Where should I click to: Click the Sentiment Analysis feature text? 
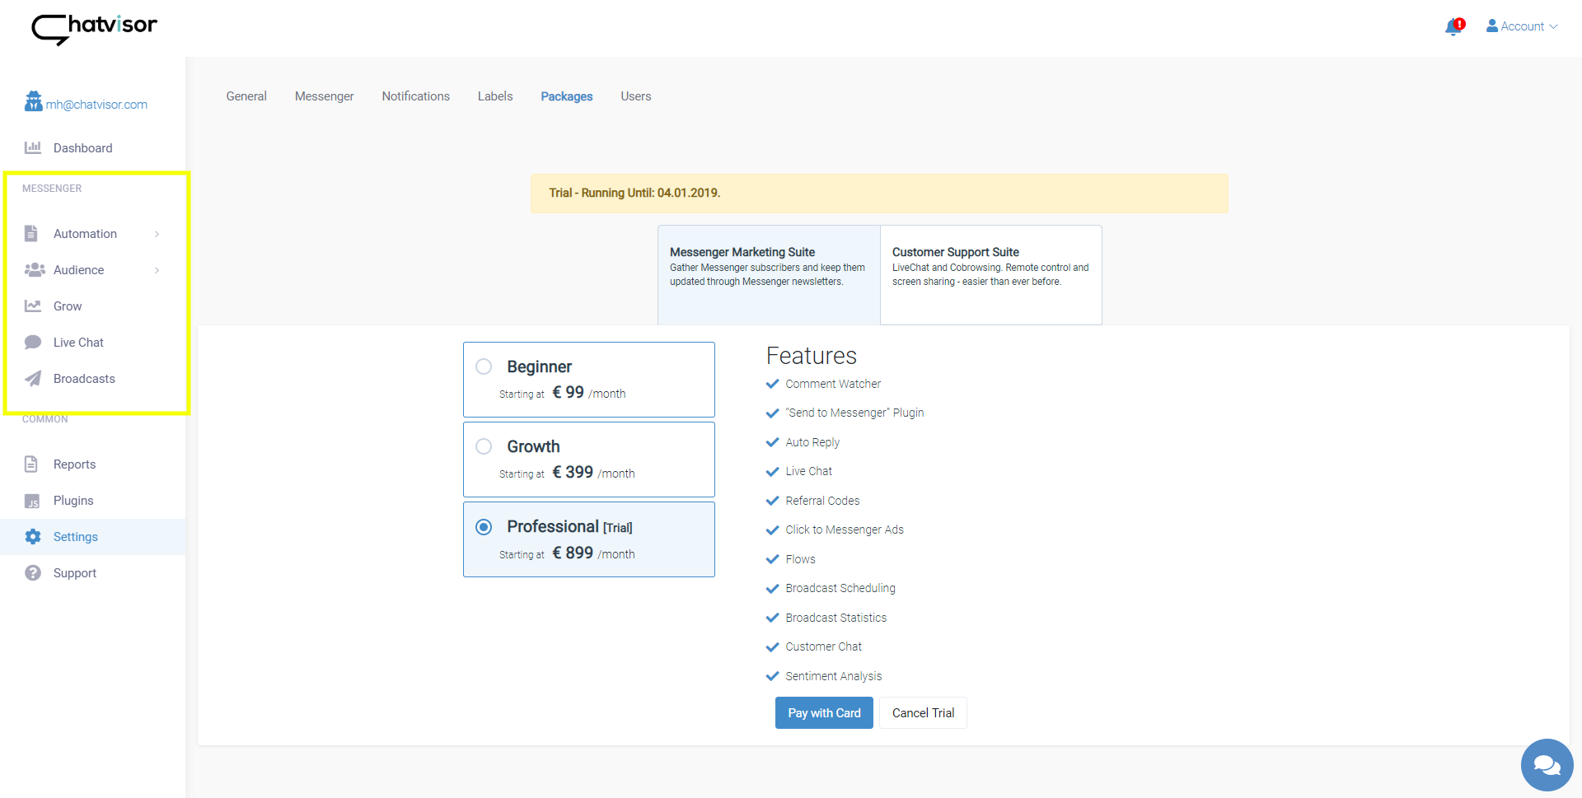pos(833,676)
